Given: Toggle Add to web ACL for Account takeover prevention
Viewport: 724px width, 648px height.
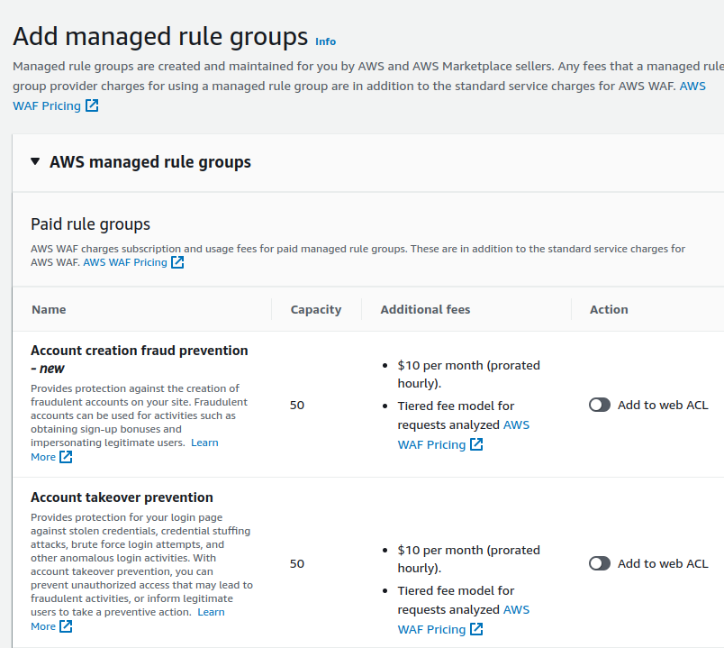Looking at the screenshot, I should [x=600, y=563].
